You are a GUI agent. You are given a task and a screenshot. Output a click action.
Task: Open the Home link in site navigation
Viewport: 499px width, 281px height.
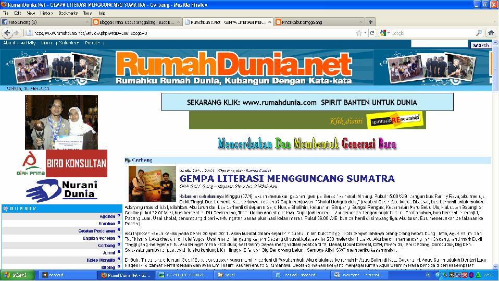click(x=46, y=43)
